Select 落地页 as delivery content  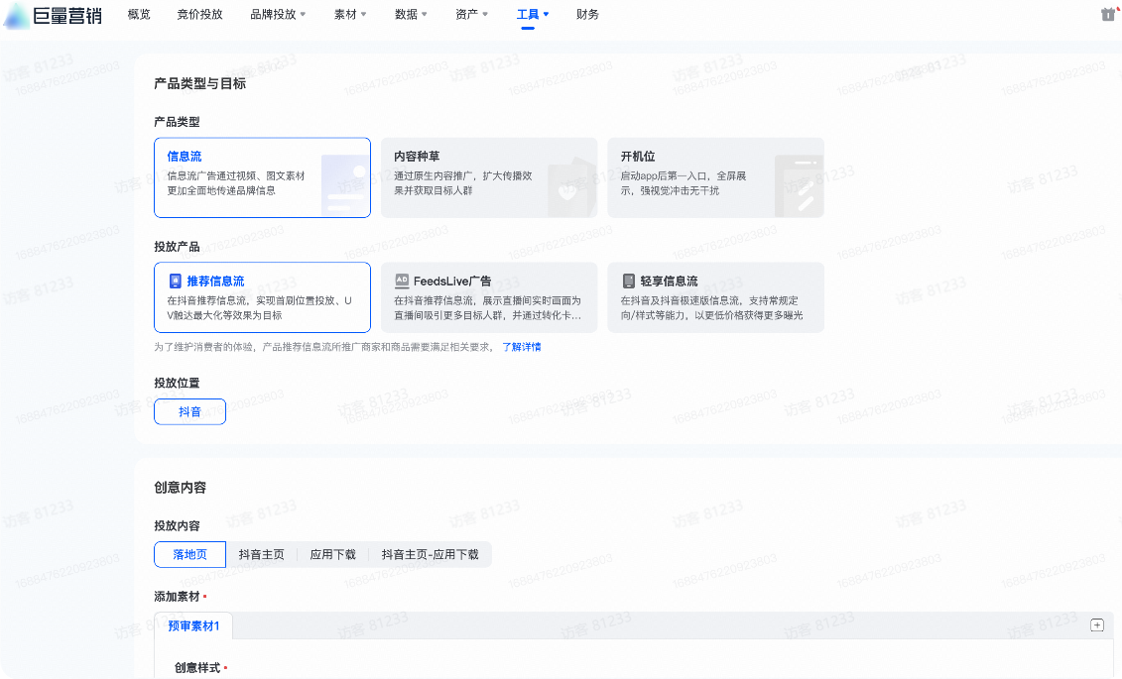(189, 555)
